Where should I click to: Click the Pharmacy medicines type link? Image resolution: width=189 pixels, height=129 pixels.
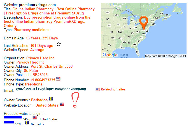click(32, 30)
